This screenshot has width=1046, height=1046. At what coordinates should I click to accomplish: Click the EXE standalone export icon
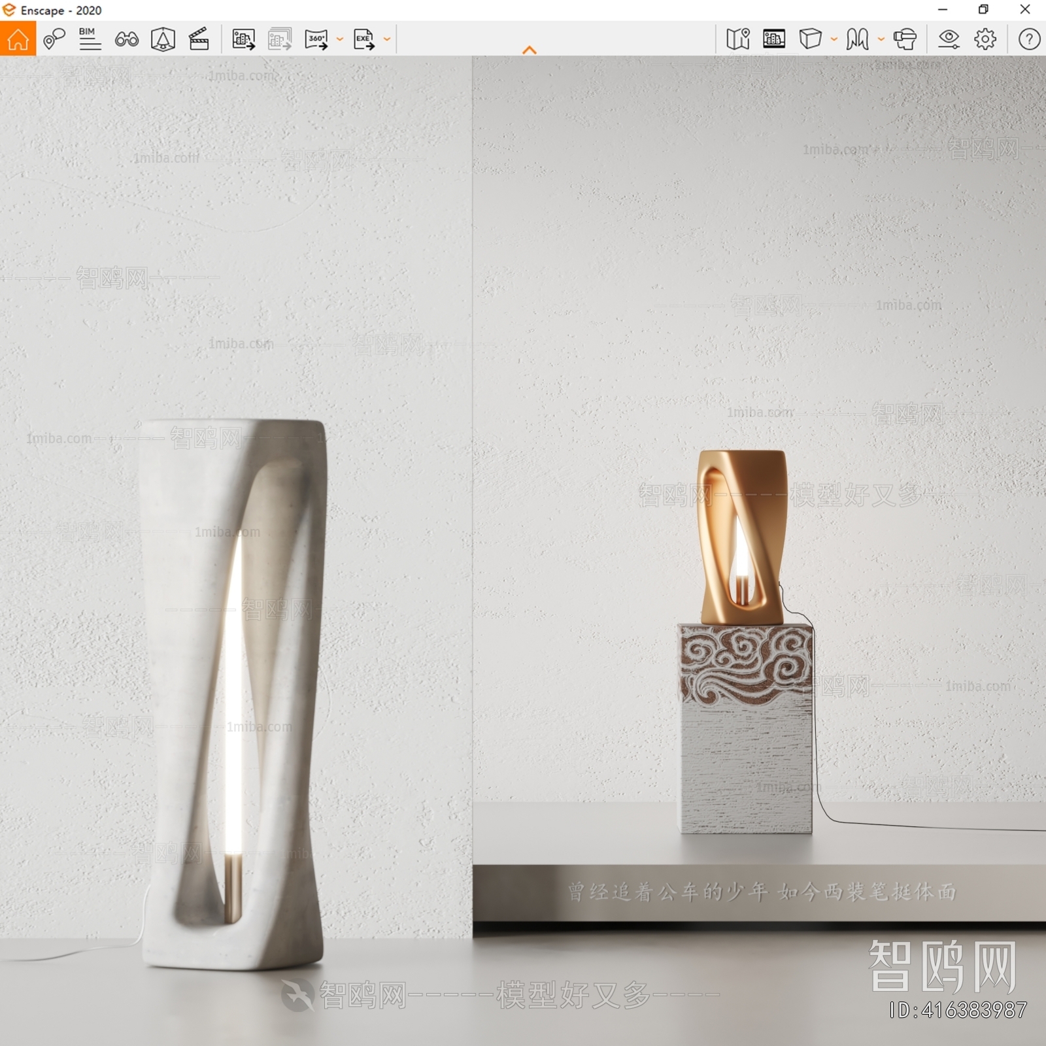pos(364,39)
